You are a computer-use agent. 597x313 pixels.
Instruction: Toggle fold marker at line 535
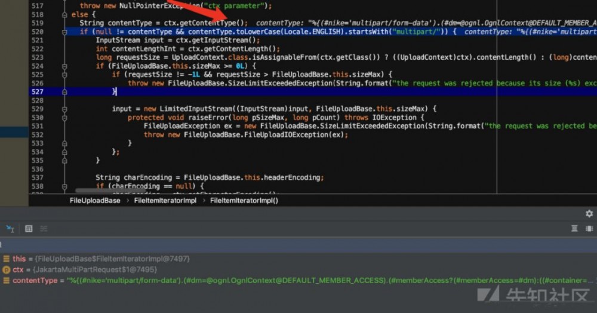point(64,161)
